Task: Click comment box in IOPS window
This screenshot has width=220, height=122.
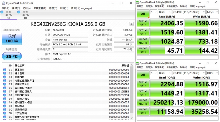Action: [x=178, y=118]
